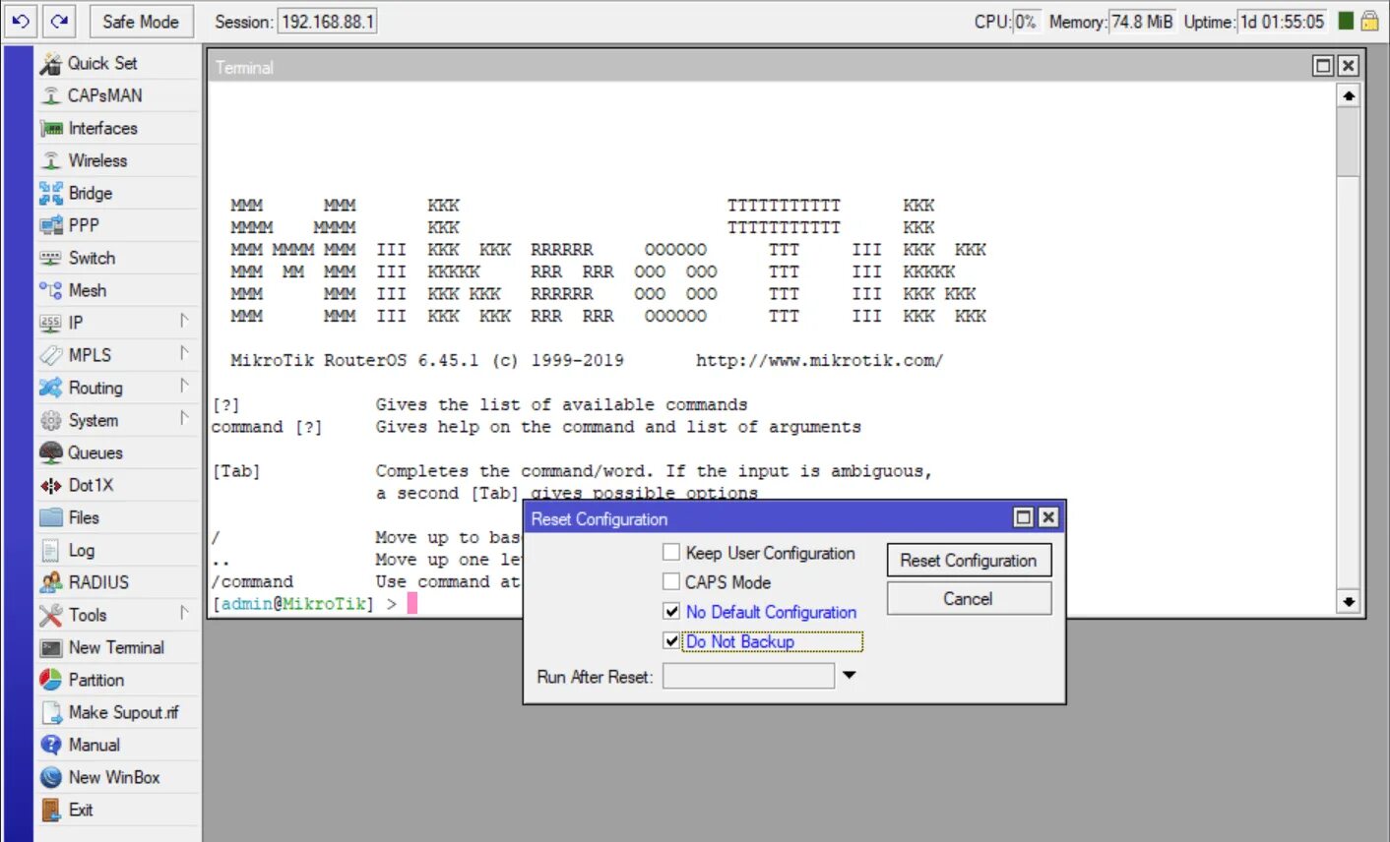This screenshot has width=1390, height=842.
Task: Open CAPsMAN via its antenna icon
Action: pyautogui.click(x=51, y=96)
